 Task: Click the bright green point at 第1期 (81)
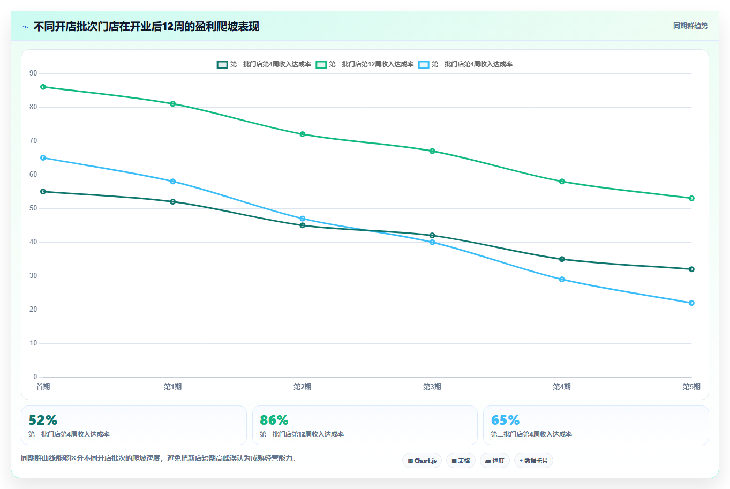click(173, 104)
